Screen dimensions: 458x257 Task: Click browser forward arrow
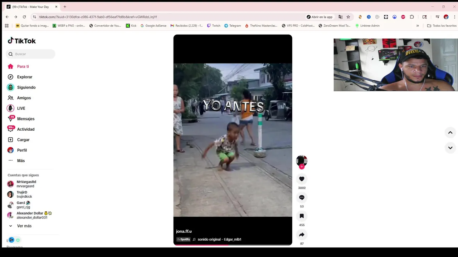click(16, 17)
